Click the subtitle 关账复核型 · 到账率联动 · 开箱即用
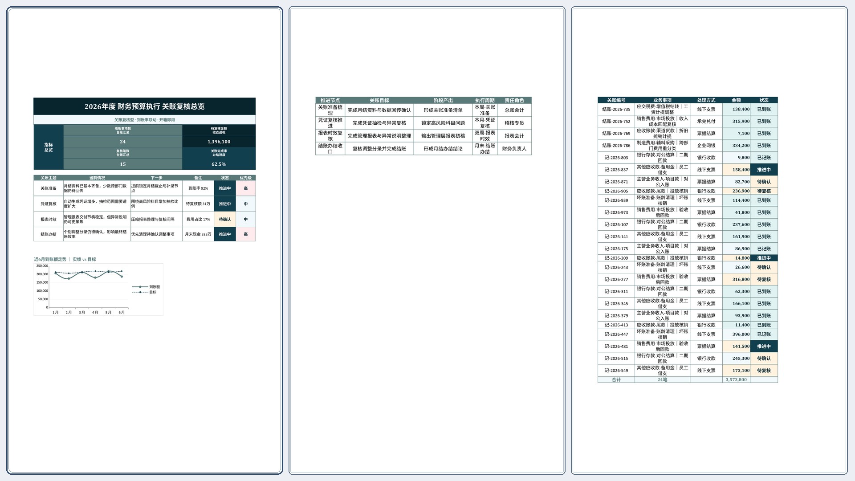855x481 pixels. (x=145, y=120)
